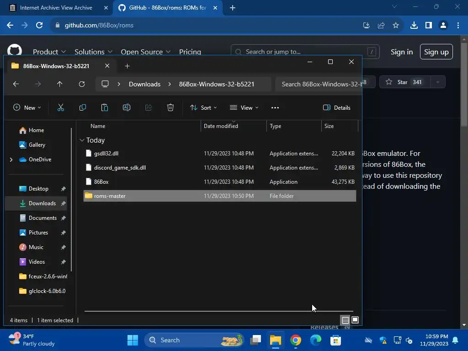The width and height of the screenshot is (468, 351).
Task: Switch to Internet Archive Chrome tab
Action: point(56,8)
